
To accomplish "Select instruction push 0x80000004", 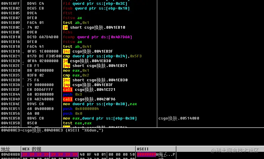I will coord(81,109).
